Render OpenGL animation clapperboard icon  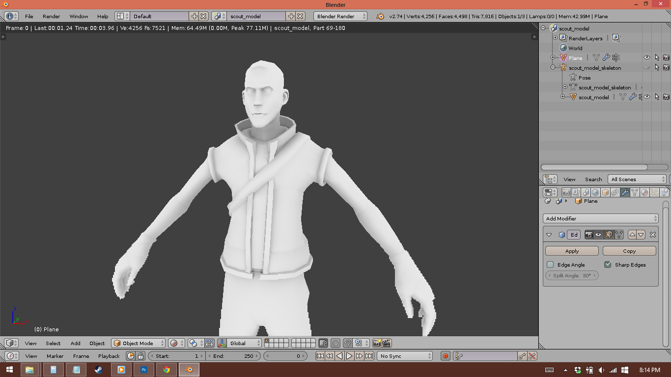pos(387,343)
